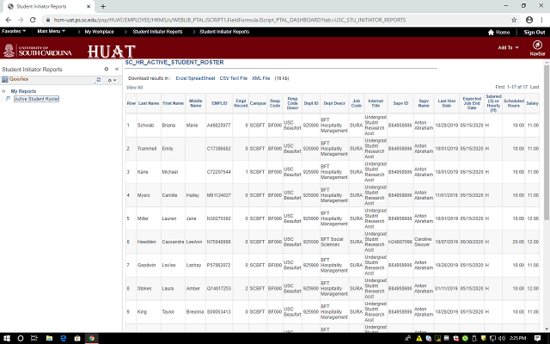
Task: Open Windows Start menu
Action: click(6, 338)
